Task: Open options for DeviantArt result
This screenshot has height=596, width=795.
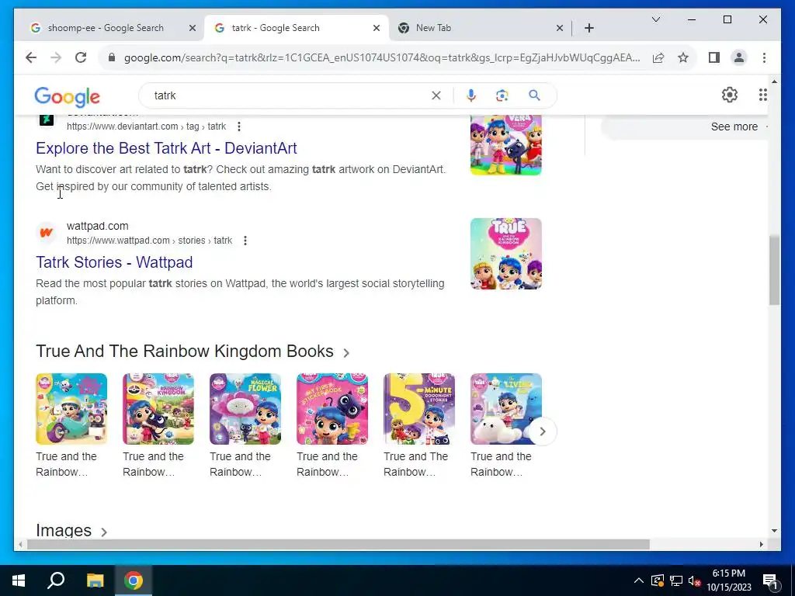Action: [239, 126]
